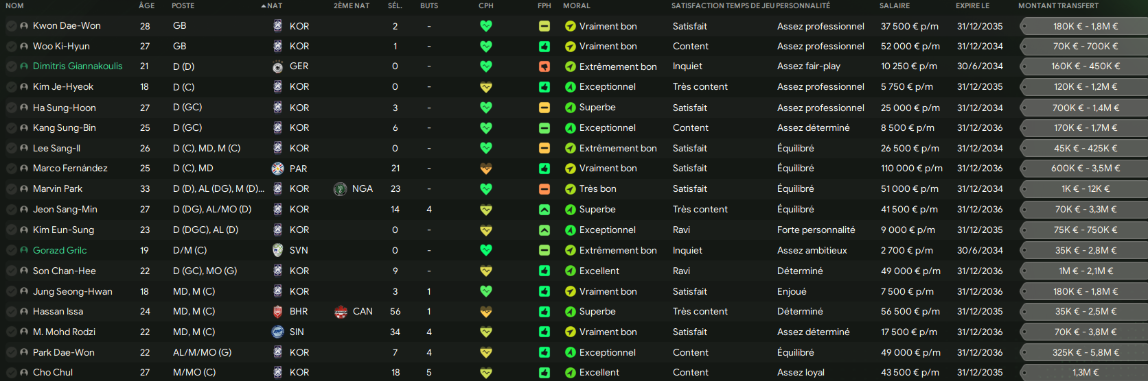Open Dimitris Giannakoulis's player profile
Viewport: 1148px width, 381px height.
[x=78, y=66]
